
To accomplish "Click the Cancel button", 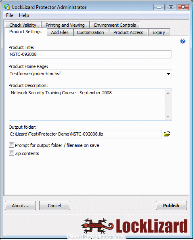I will (x=55, y=206).
